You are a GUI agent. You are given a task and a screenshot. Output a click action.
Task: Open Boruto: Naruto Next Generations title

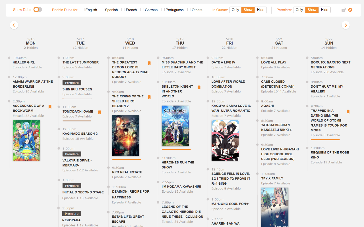coord(331,65)
